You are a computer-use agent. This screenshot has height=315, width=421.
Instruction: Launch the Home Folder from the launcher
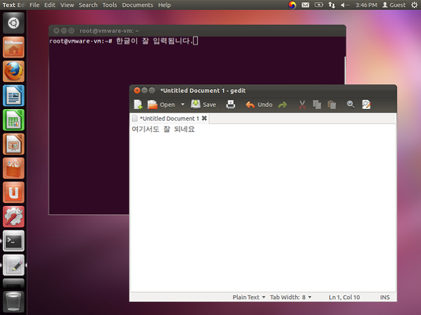pyautogui.click(x=14, y=47)
